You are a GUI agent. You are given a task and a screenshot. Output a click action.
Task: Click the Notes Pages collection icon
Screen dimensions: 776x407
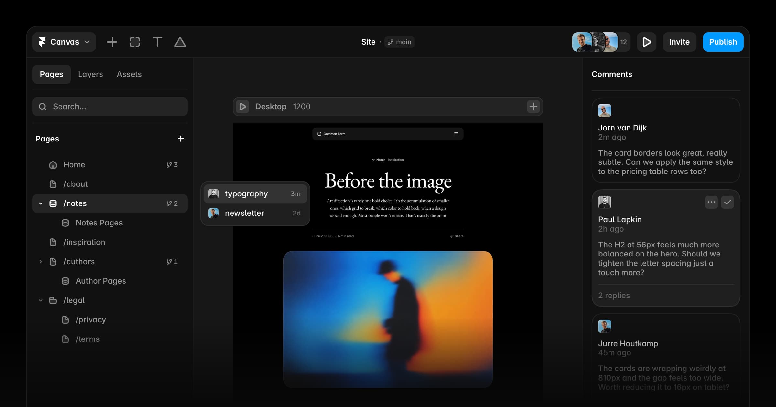[65, 223]
